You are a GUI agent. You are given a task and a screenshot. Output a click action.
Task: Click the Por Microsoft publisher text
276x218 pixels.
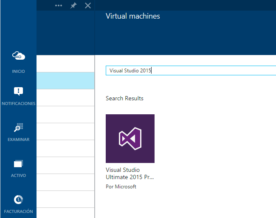[x=121, y=187]
